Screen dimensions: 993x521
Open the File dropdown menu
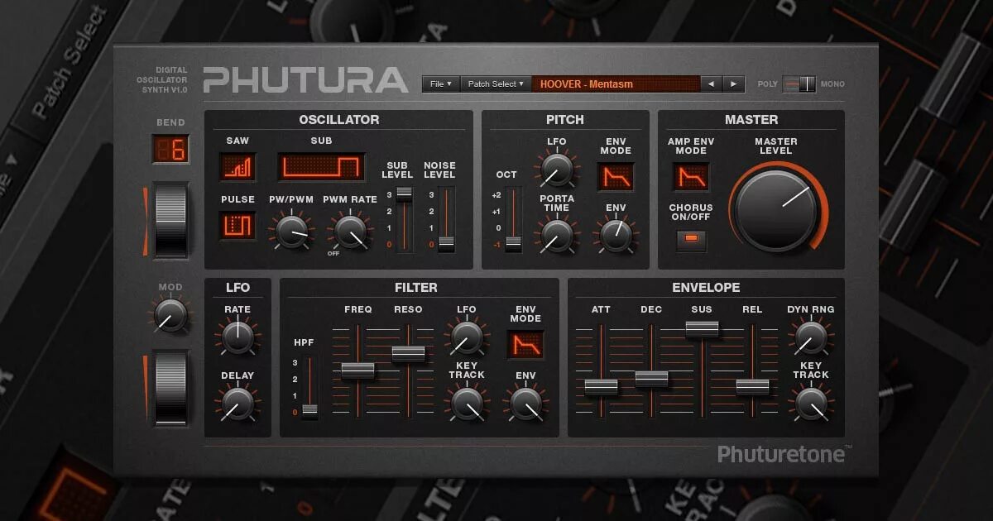click(440, 84)
